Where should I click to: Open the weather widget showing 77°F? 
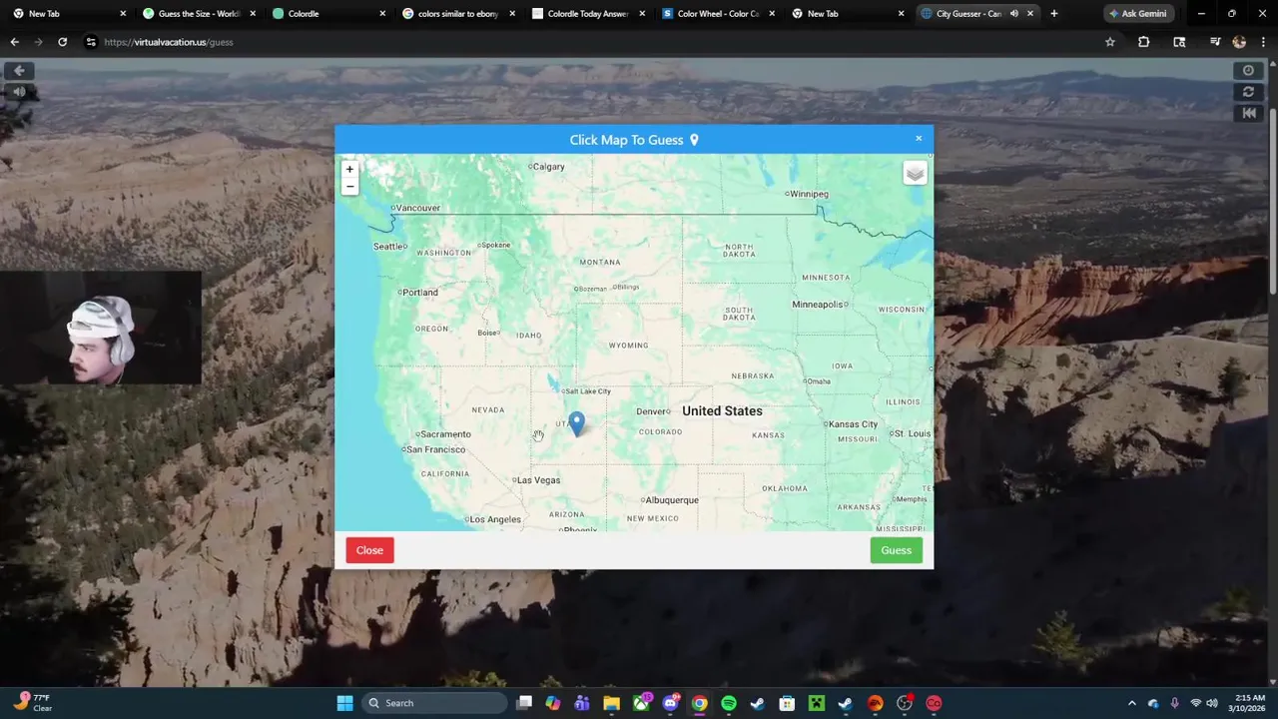31,703
